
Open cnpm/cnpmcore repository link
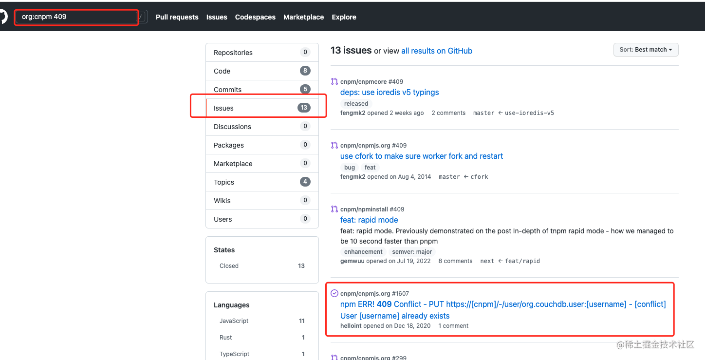tap(363, 81)
